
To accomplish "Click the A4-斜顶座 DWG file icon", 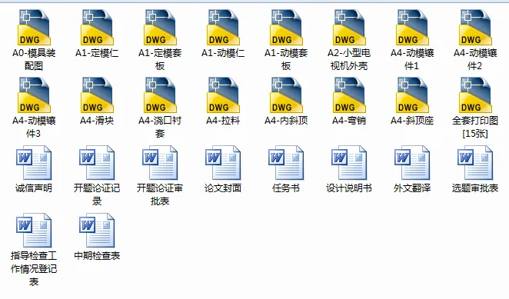I will (411, 95).
